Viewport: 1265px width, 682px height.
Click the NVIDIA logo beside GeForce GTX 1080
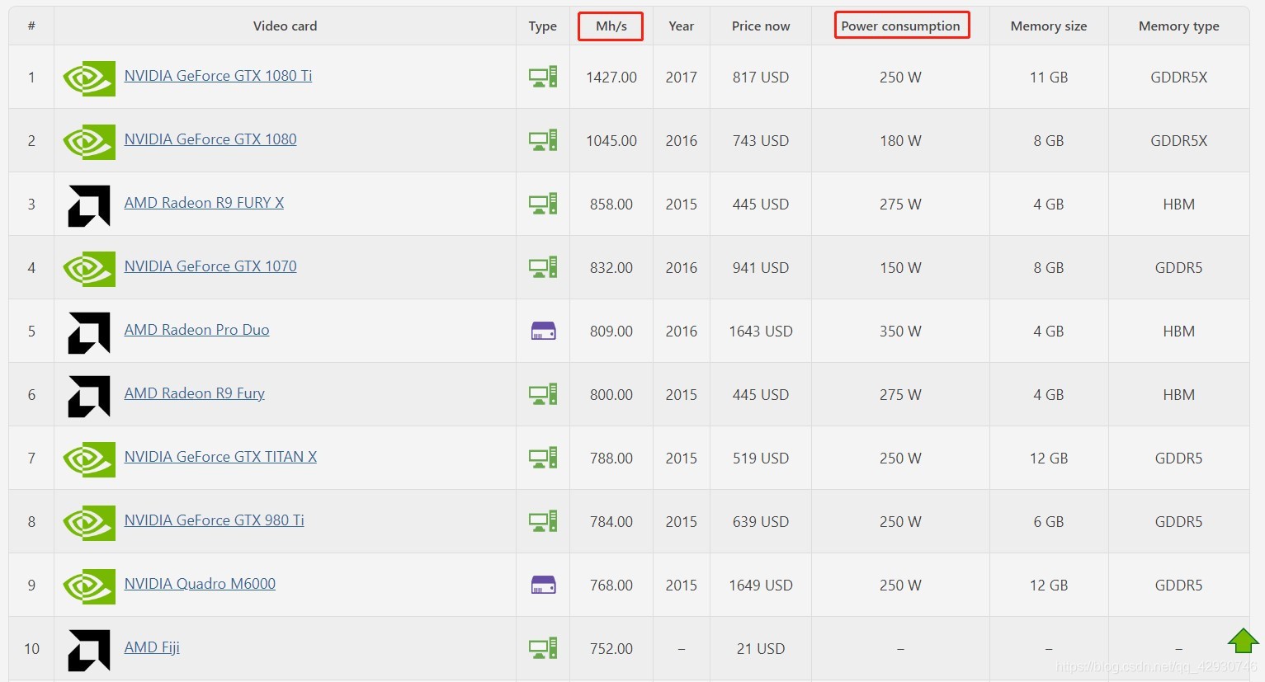(x=89, y=143)
